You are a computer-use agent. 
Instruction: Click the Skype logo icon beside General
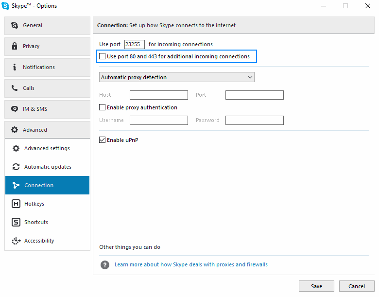pyautogui.click(x=15, y=25)
